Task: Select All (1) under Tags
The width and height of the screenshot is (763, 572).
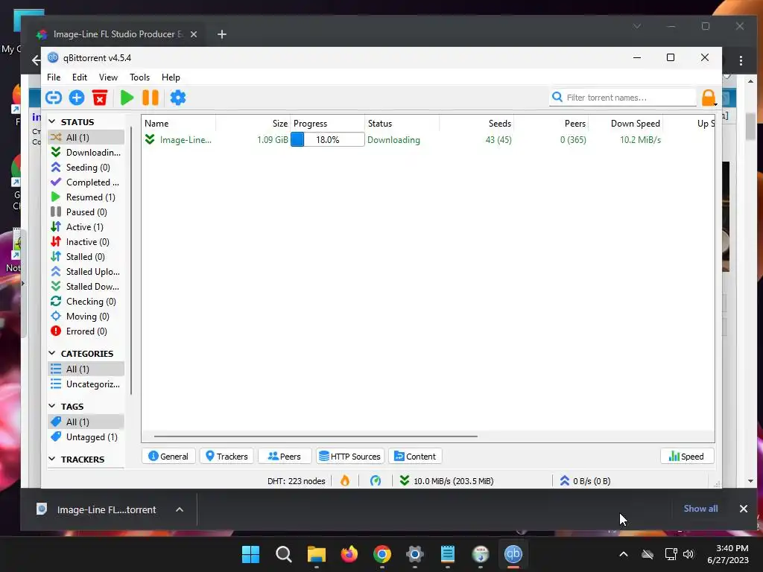Action: click(x=86, y=422)
